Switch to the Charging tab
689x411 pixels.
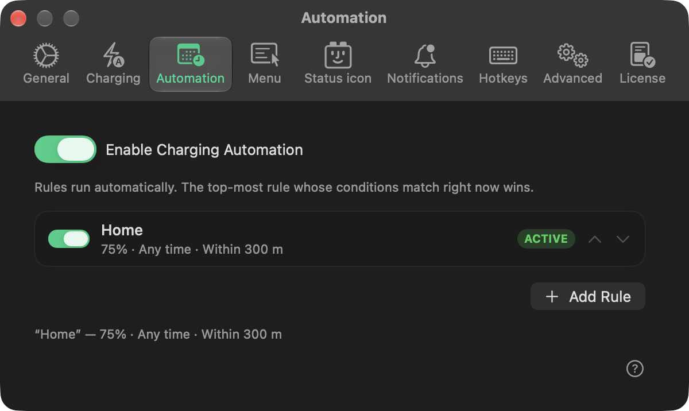point(113,64)
